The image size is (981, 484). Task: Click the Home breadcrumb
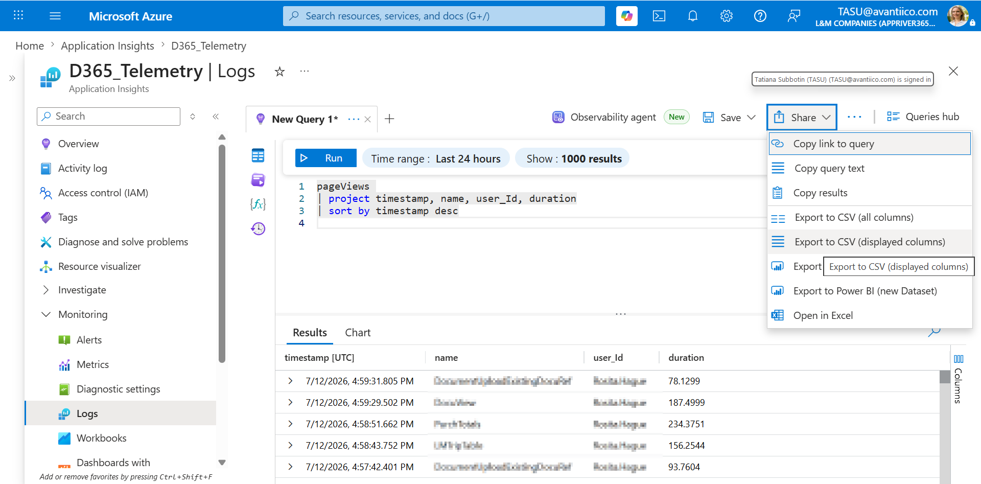(x=30, y=46)
